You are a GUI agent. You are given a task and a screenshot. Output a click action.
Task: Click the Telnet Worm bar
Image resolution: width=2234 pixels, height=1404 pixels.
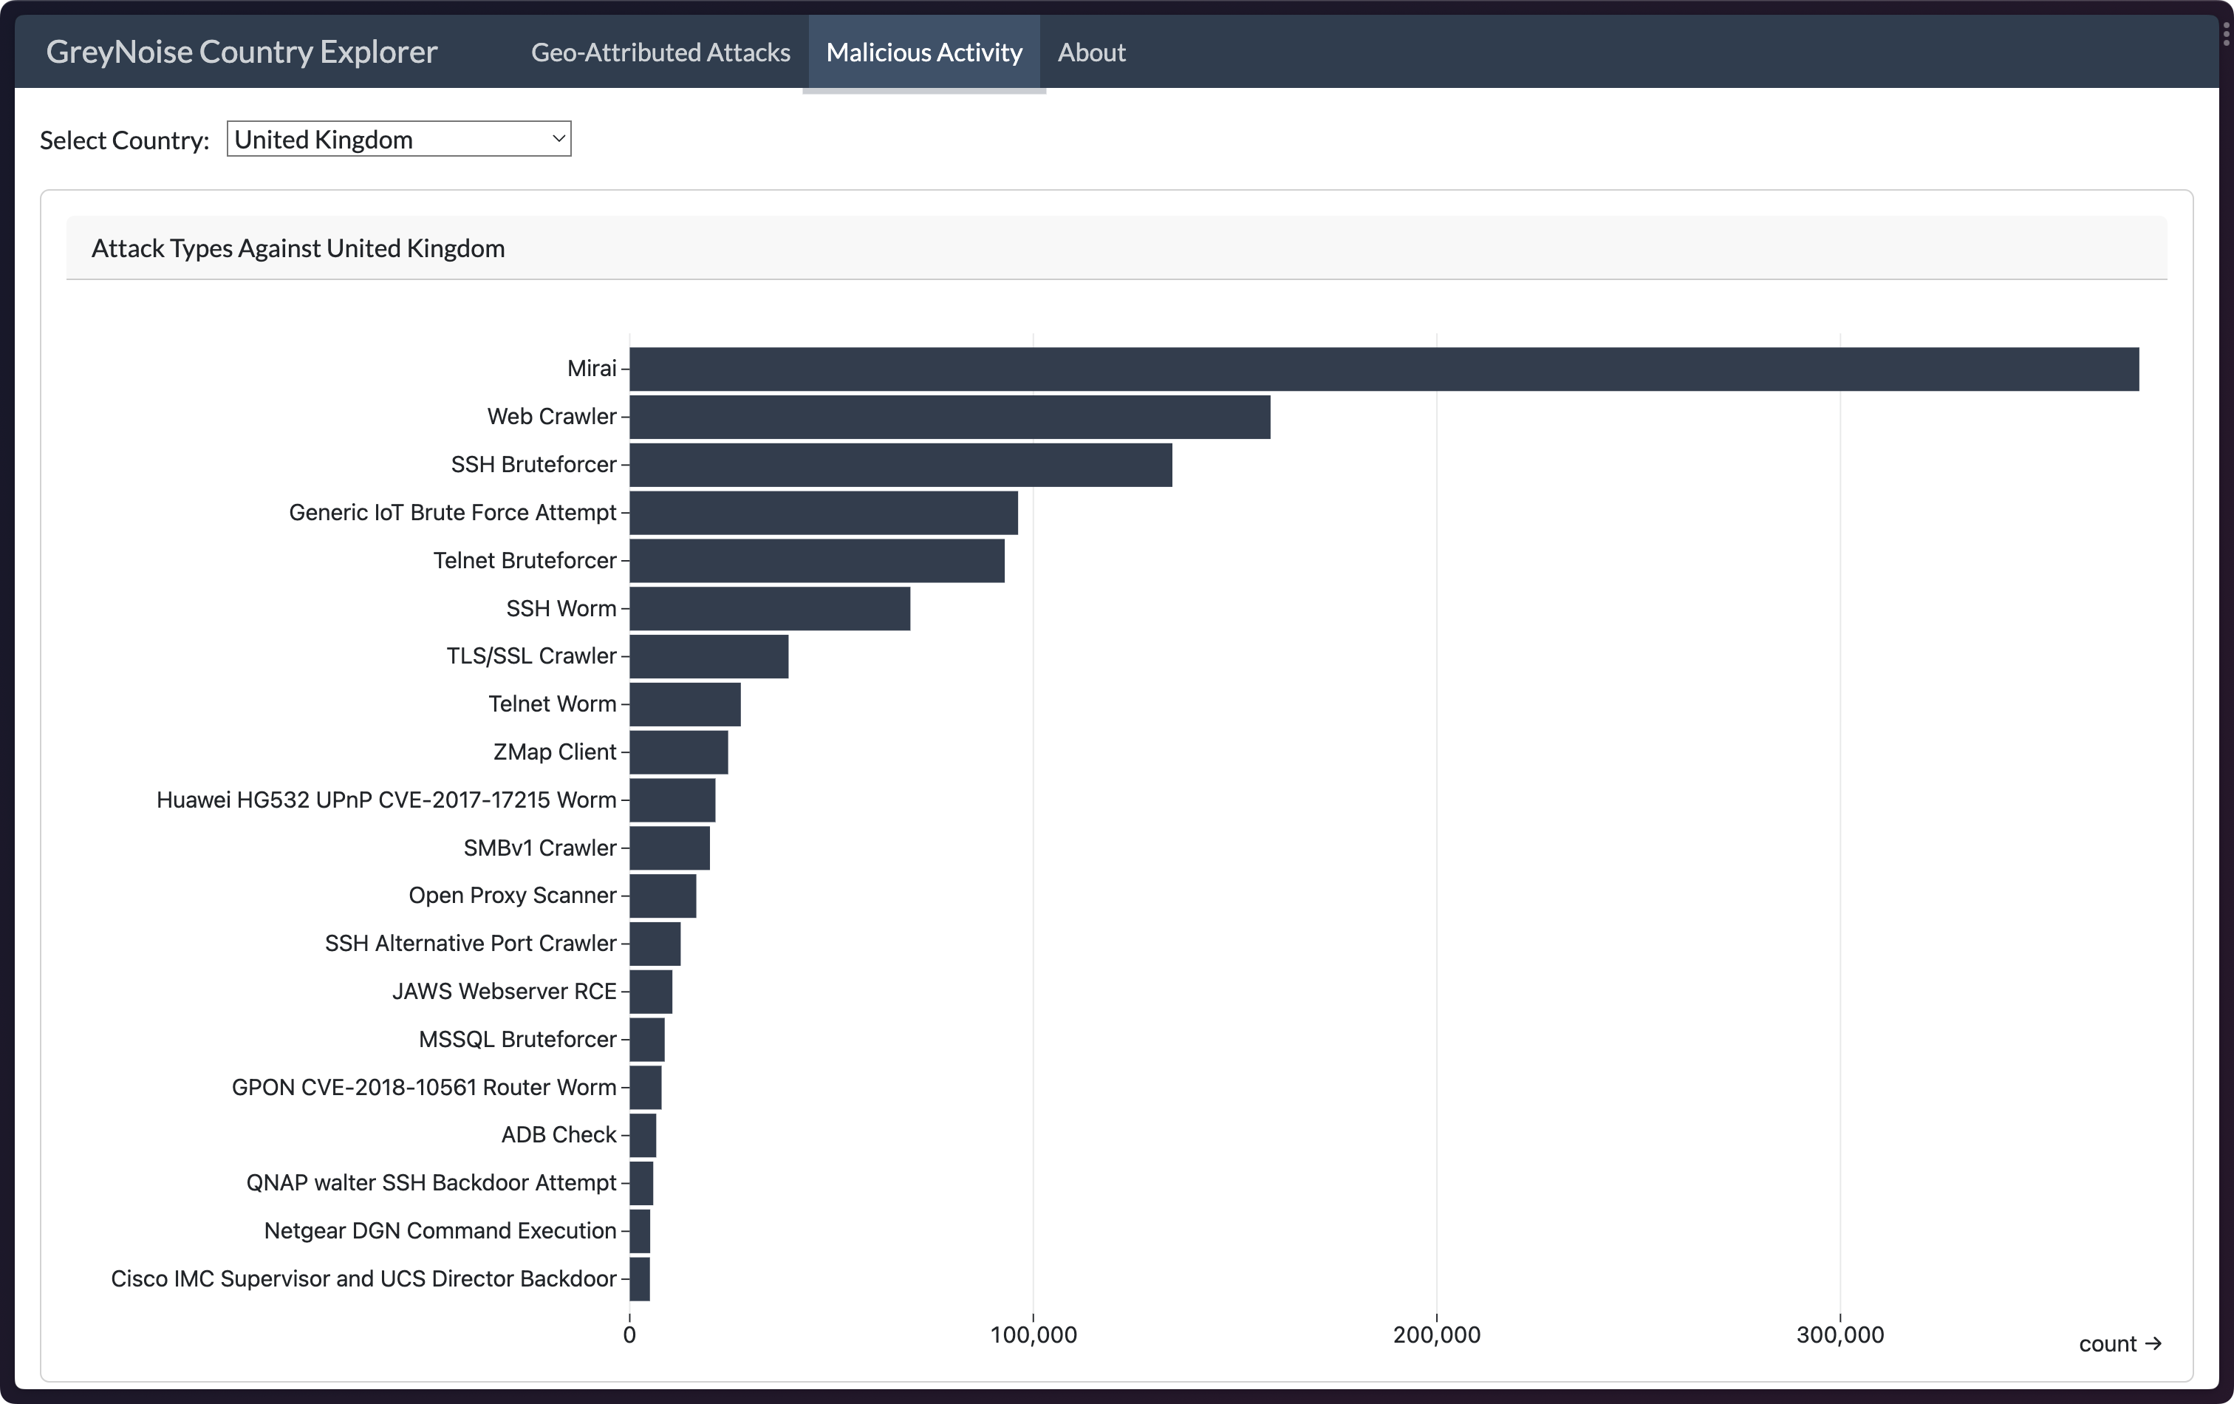(685, 704)
